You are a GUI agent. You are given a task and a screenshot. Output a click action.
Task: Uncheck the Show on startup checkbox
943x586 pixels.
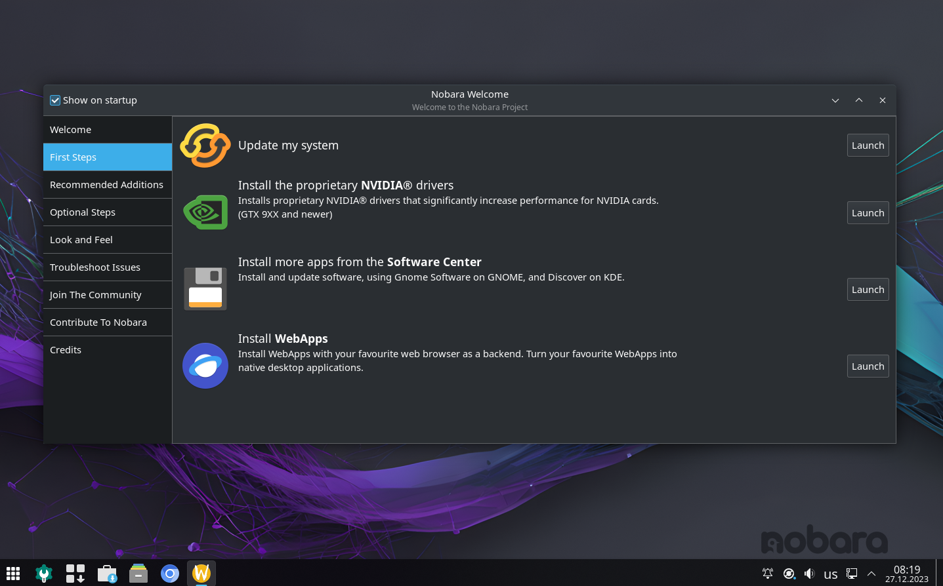[x=55, y=100]
